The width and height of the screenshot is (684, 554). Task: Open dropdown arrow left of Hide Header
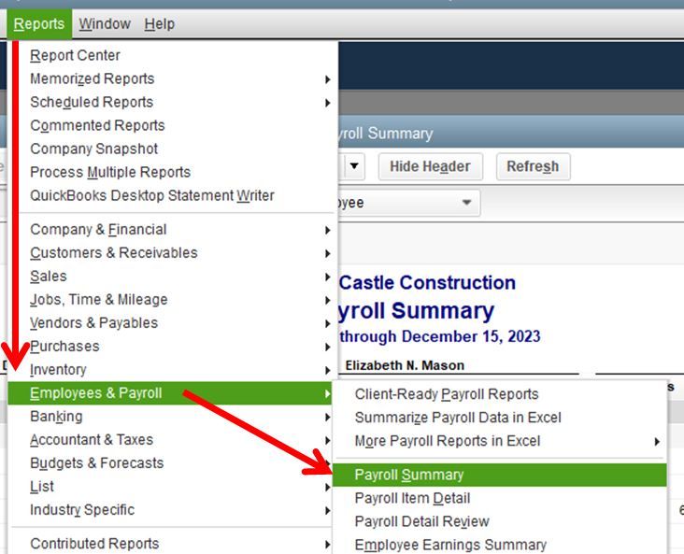(x=354, y=166)
